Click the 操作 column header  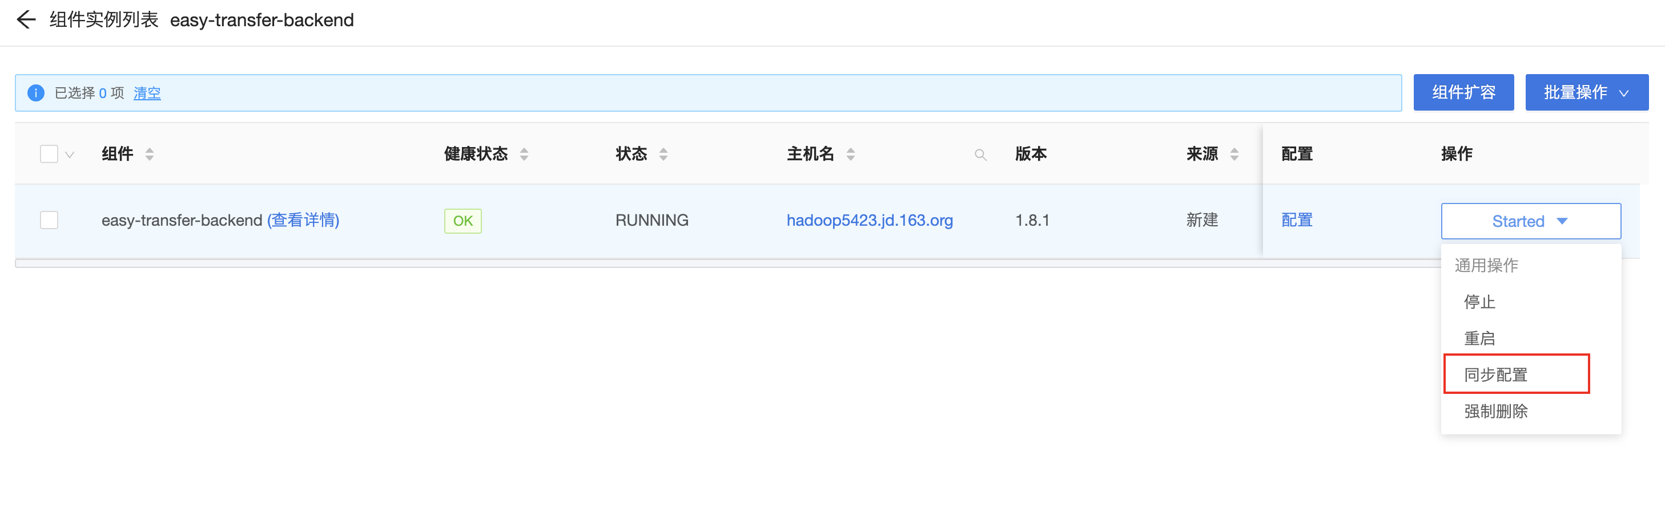pyautogui.click(x=1457, y=154)
